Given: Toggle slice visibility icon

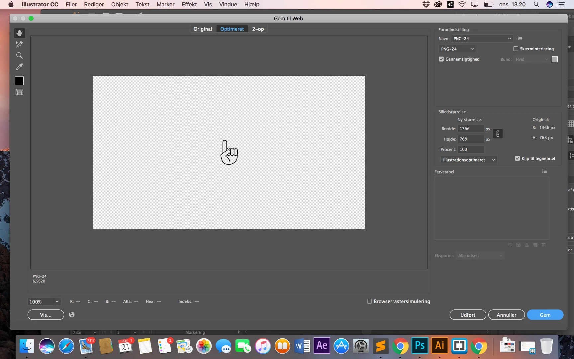Looking at the screenshot, I should [19, 92].
